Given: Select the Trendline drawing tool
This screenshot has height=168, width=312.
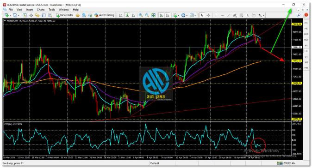Looking at the screenshot, I should [x=228, y=15].
